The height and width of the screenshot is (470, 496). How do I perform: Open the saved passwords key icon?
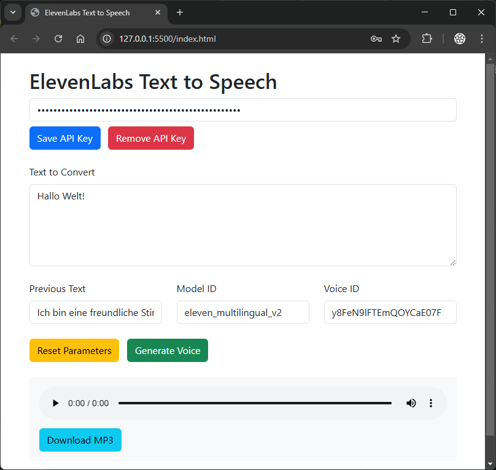376,39
